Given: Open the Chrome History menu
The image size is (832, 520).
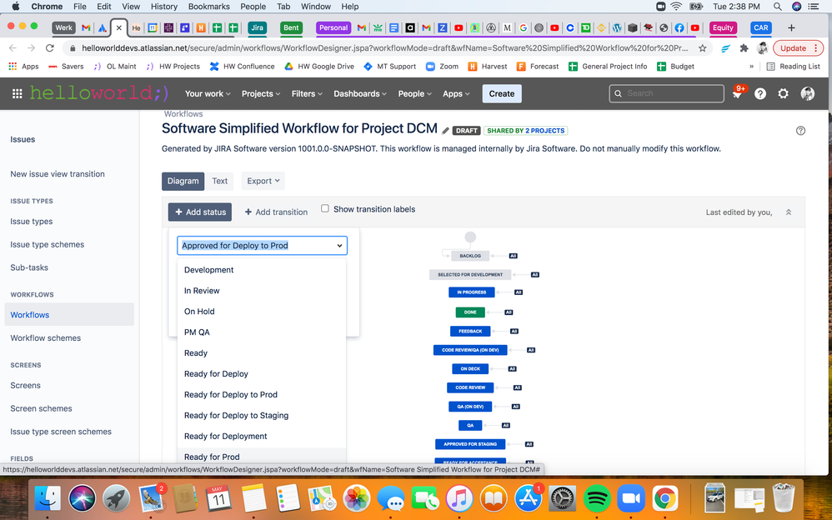Looking at the screenshot, I should tap(164, 7).
